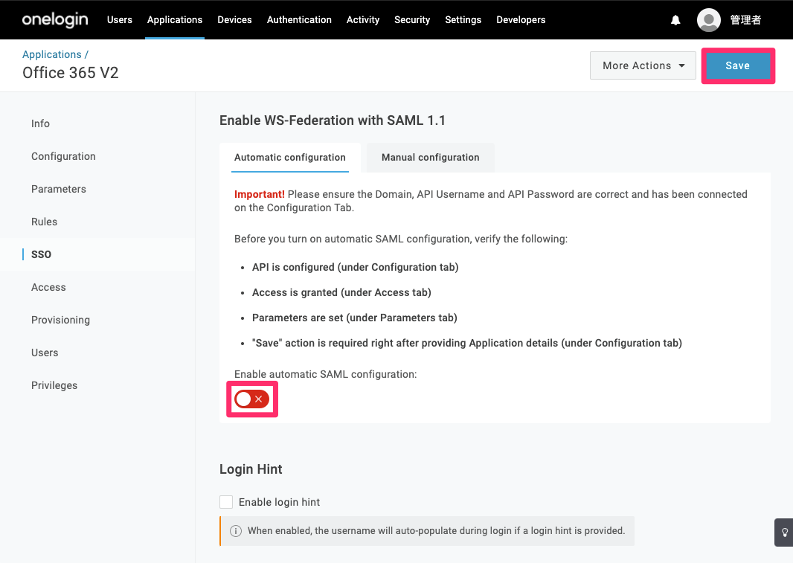The width and height of the screenshot is (793, 563).
Task: Open the Security top menu
Action: tap(412, 20)
